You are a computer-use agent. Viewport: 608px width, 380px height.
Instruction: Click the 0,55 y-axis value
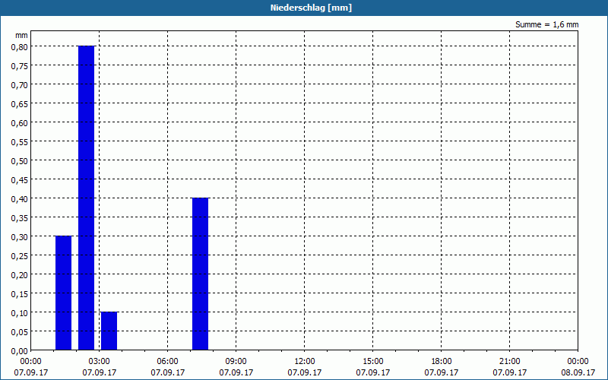point(20,141)
